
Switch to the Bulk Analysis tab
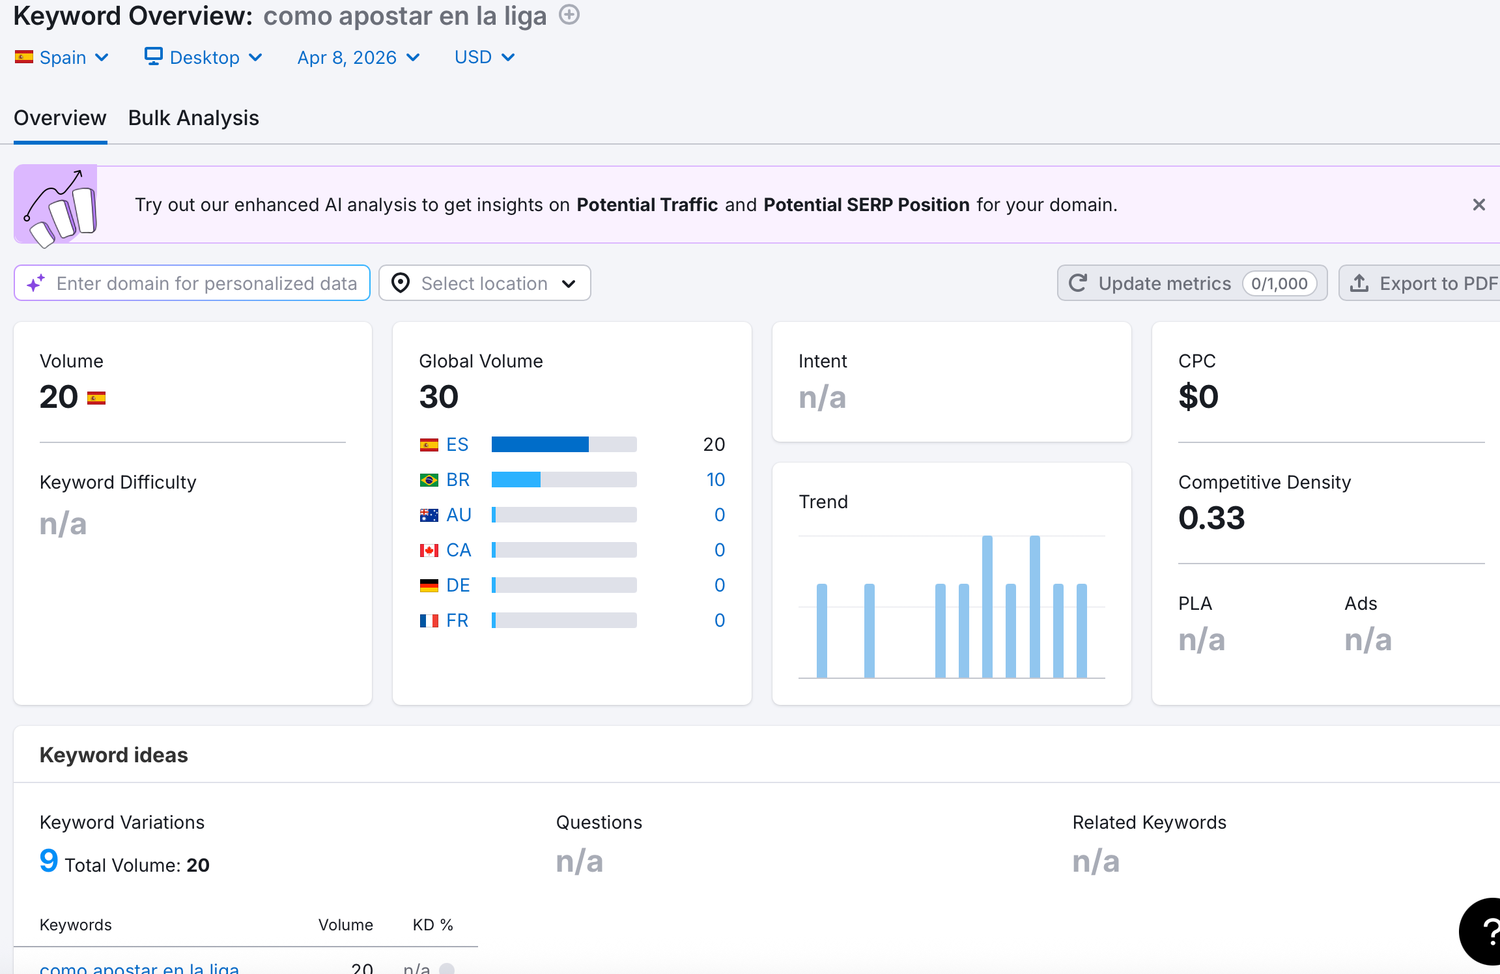(x=193, y=118)
